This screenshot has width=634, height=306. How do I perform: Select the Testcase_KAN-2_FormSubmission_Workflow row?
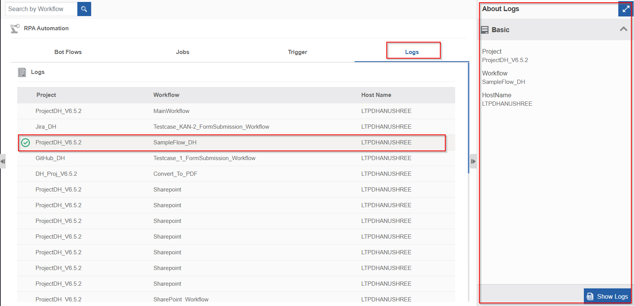point(236,127)
